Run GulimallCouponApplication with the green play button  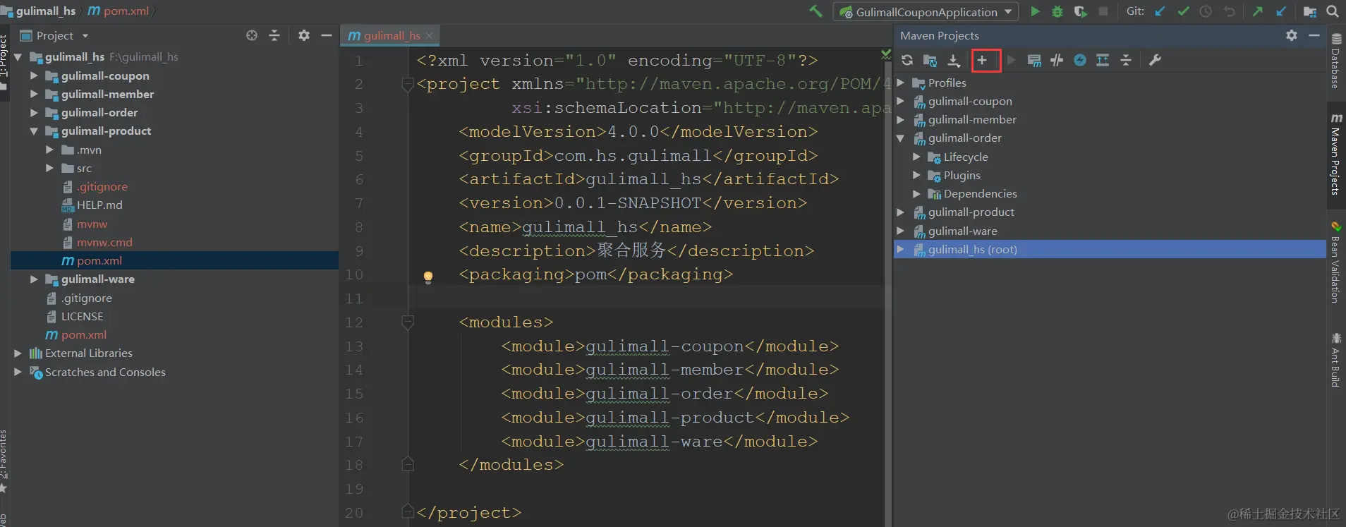[x=1035, y=11]
